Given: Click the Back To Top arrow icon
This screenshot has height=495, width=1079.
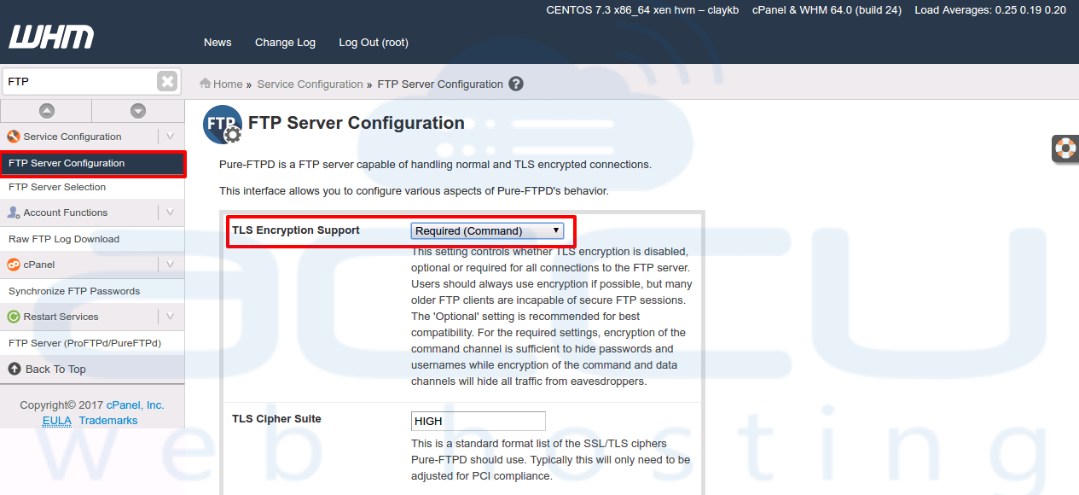Looking at the screenshot, I should pyautogui.click(x=15, y=369).
